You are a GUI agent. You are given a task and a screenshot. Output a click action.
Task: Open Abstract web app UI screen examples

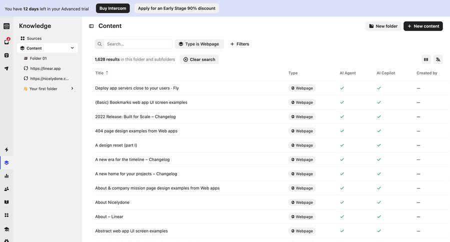131,231
